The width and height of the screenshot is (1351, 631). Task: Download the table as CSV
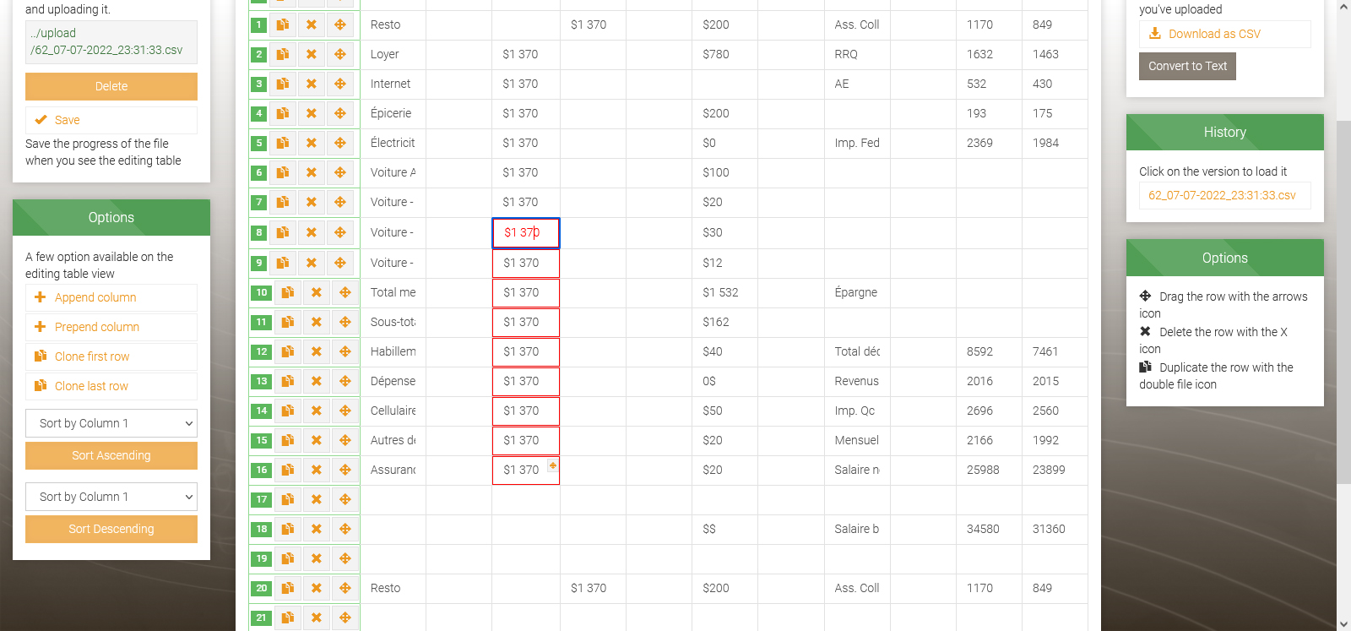tap(1214, 34)
